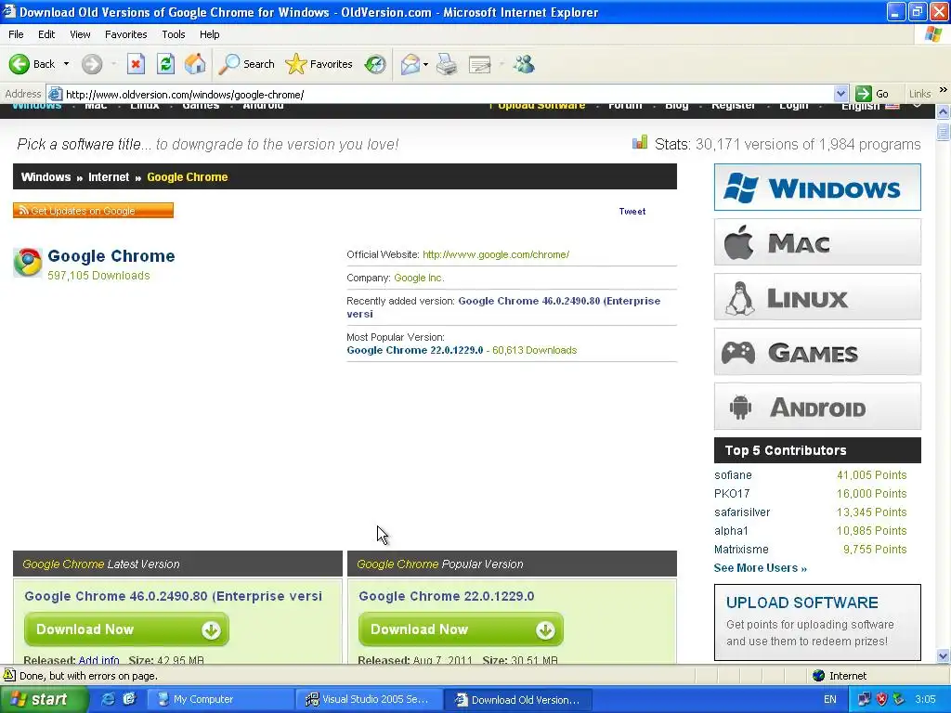Select the Linux platform banner
The height and width of the screenshot is (713, 951).
(817, 296)
